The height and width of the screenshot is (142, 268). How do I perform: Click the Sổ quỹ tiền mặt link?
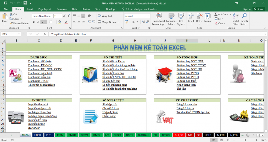point(113,81)
